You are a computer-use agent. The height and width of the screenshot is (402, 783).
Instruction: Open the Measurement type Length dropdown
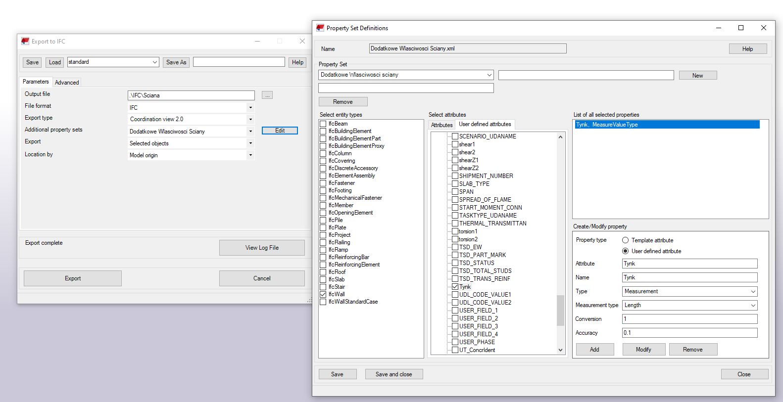click(x=753, y=305)
